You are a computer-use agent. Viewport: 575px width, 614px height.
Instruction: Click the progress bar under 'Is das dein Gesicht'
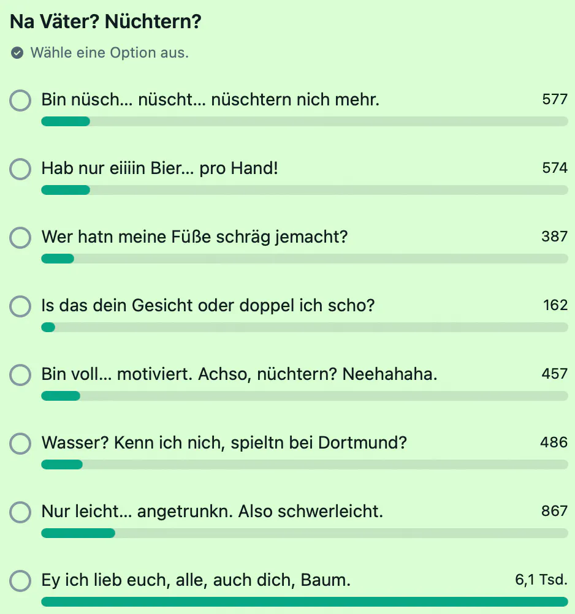(304, 327)
